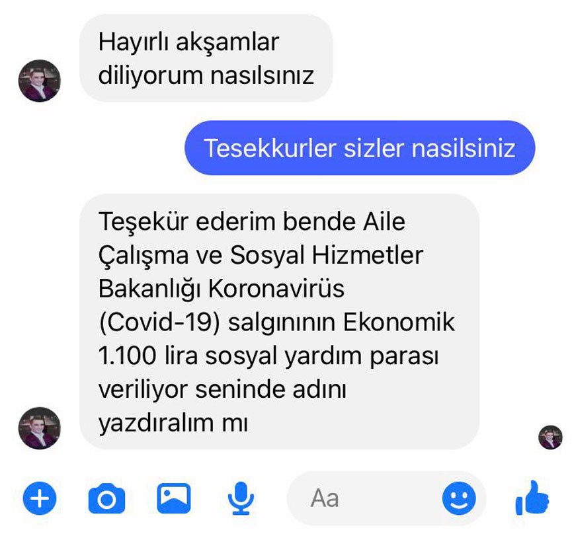The height and width of the screenshot is (536, 572).
Task: Click the small seen-receipt avatar
Action: tap(550, 437)
